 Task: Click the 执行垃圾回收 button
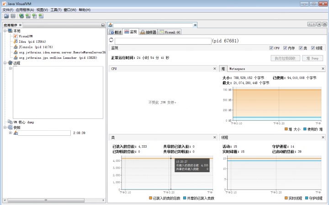(x=285, y=58)
